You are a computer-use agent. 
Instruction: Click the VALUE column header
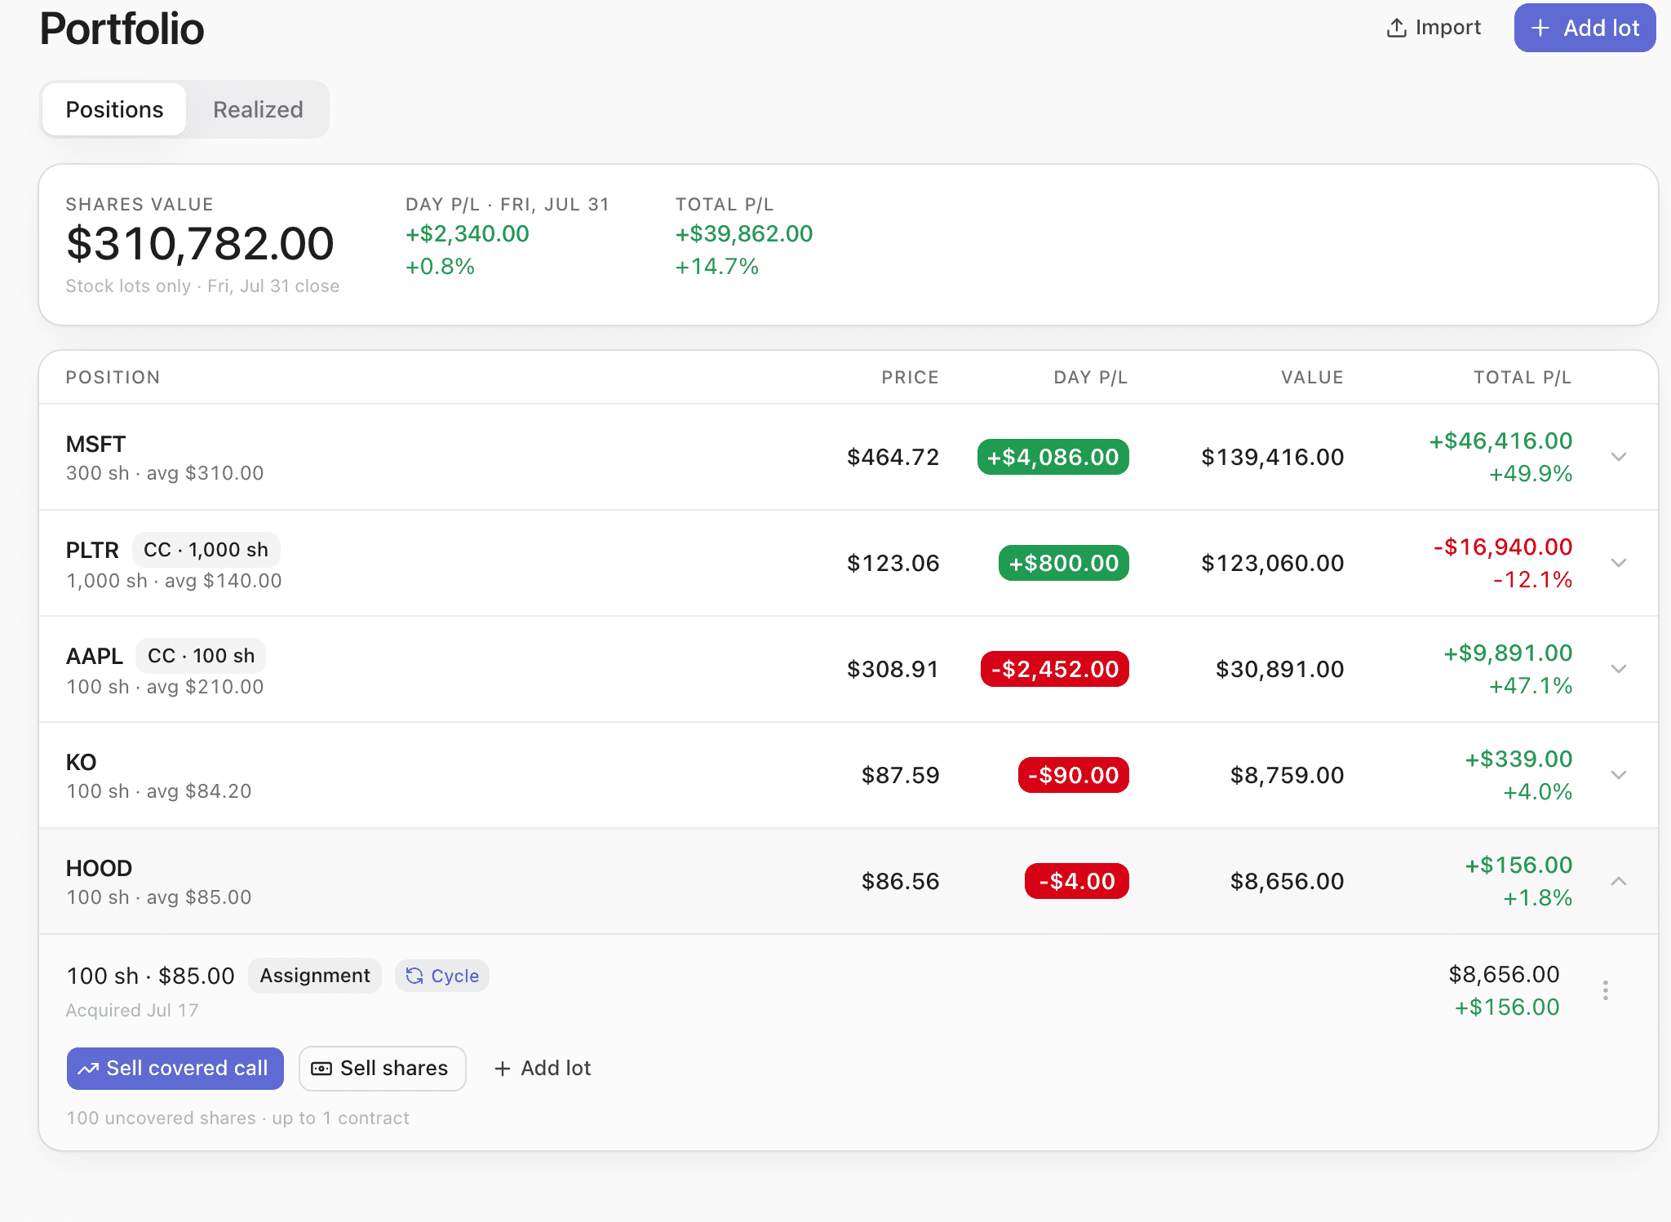tap(1312, 377)
